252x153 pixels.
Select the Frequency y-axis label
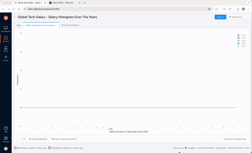pos(18,79)
